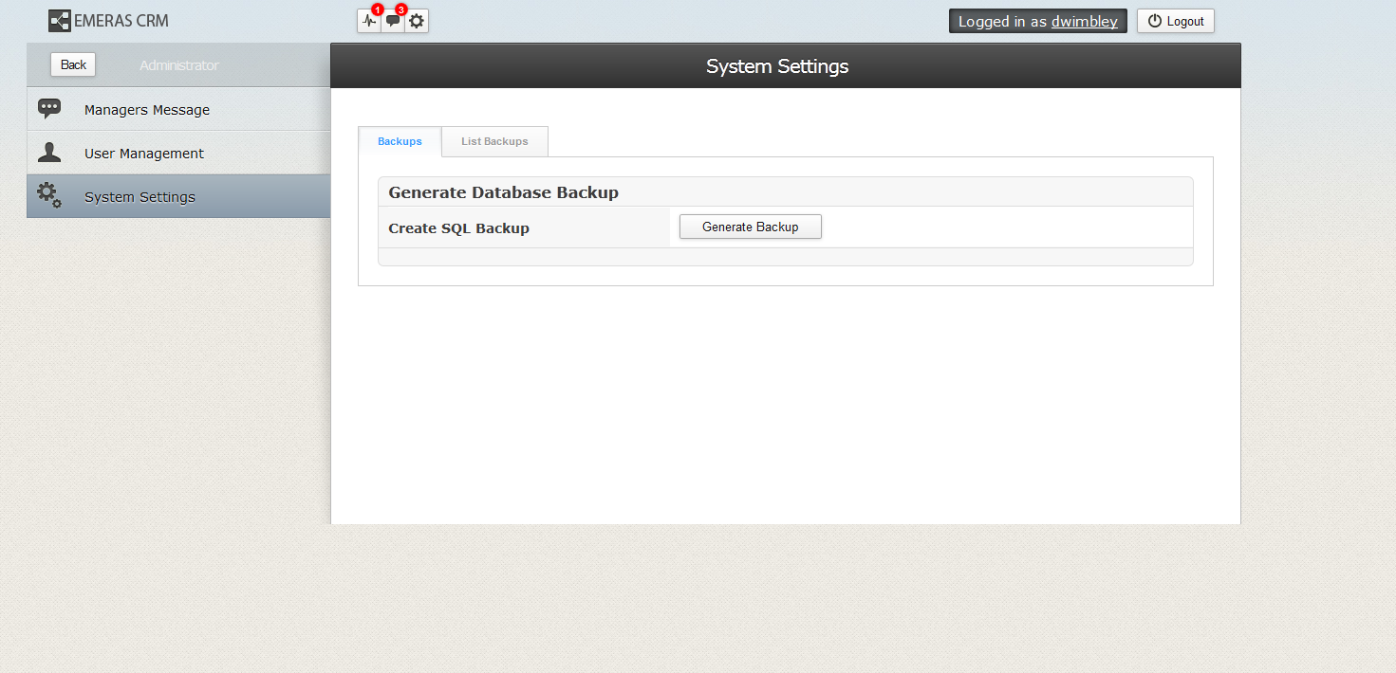Click the red badge on the messages icon
Screen dimensions: 1396x673
(x=401, y=9)
